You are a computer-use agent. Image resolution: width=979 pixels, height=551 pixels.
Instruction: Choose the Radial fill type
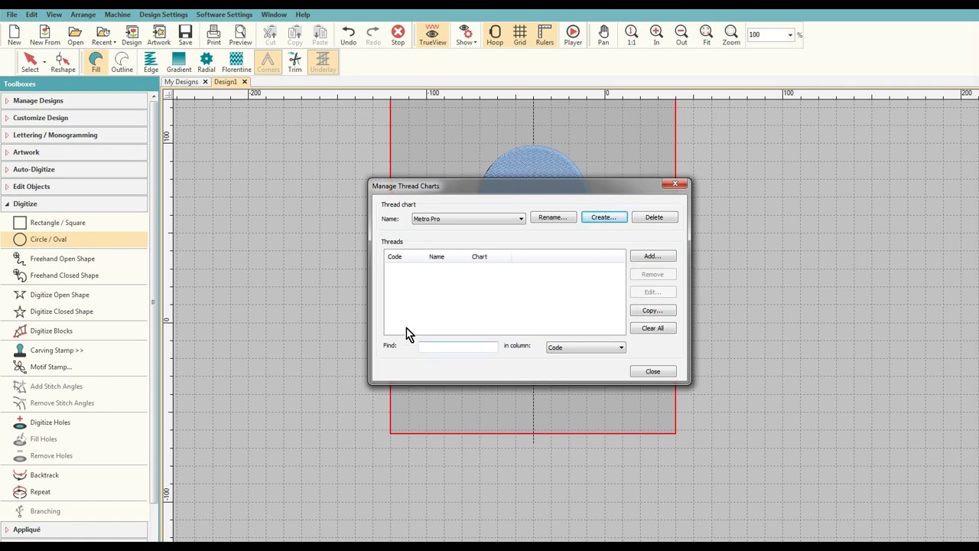pos(207,63)
